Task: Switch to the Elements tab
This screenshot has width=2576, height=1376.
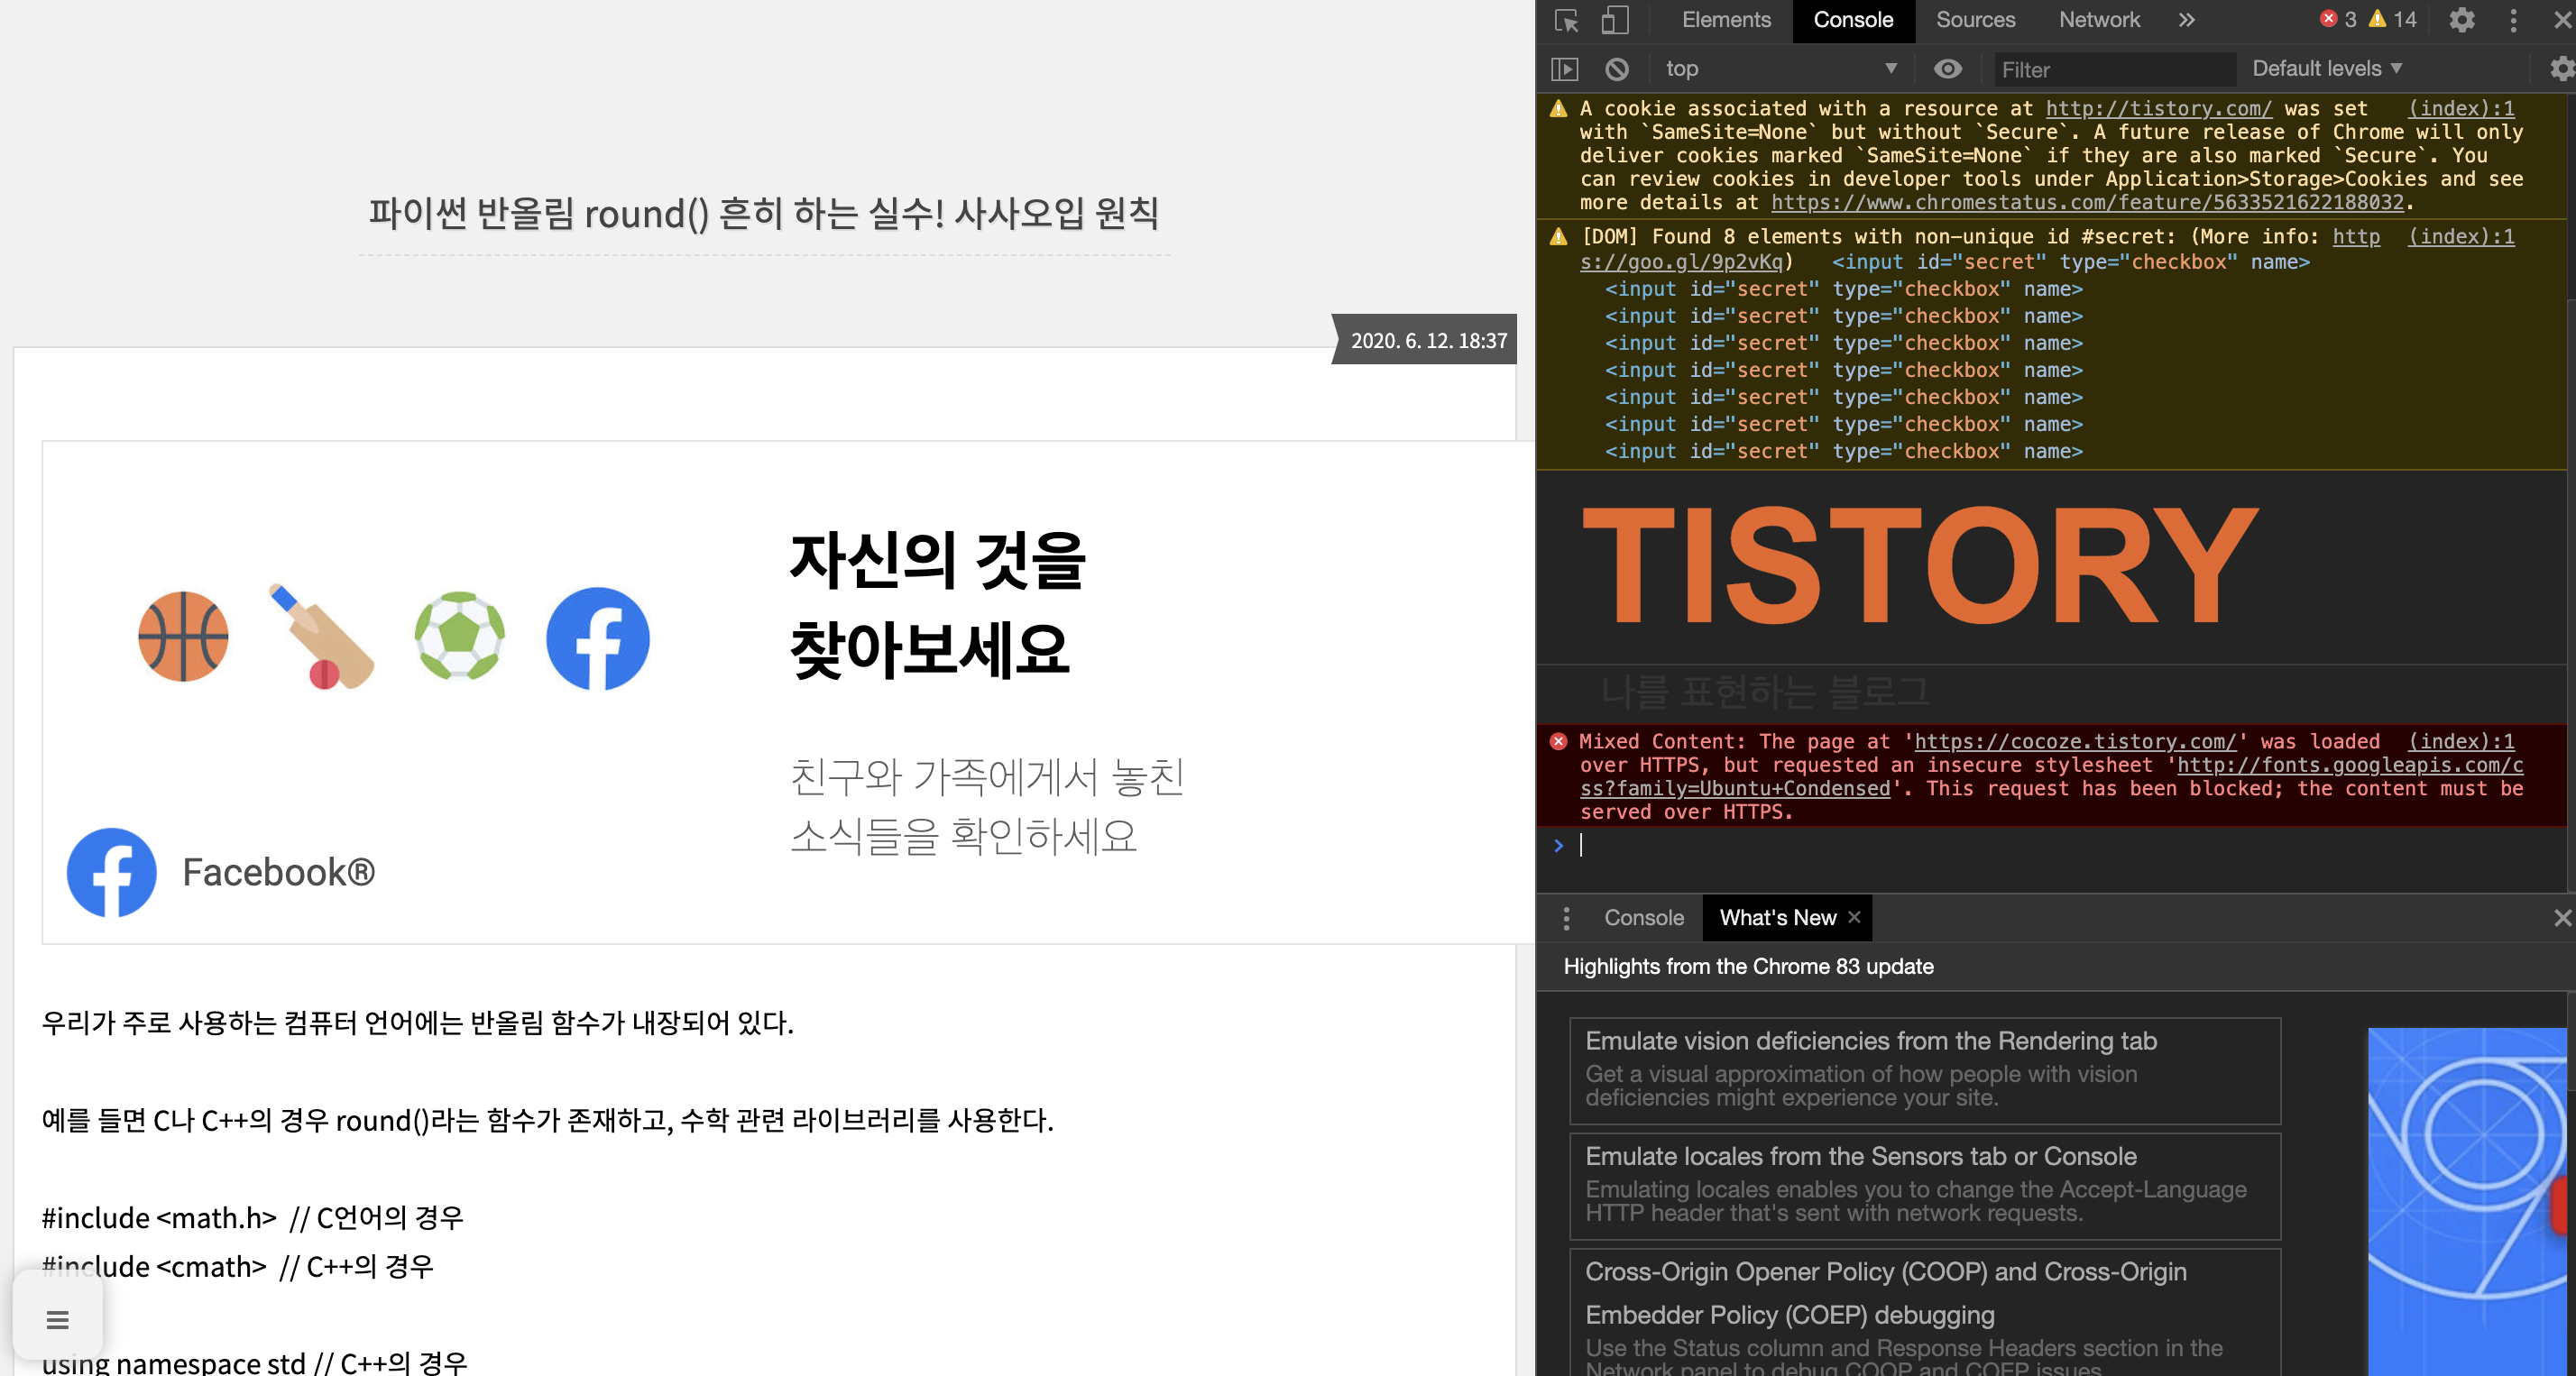Action: coord(1726,20)
